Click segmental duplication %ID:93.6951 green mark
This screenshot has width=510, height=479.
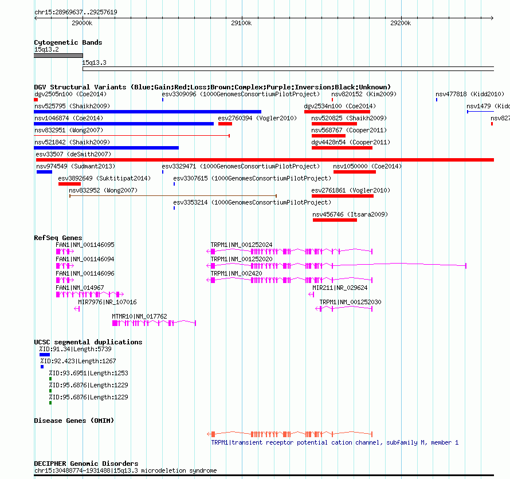50,379
